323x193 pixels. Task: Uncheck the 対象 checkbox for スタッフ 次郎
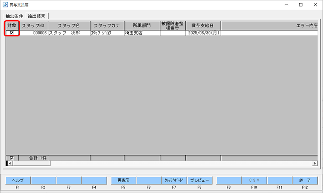click(12, 33)
